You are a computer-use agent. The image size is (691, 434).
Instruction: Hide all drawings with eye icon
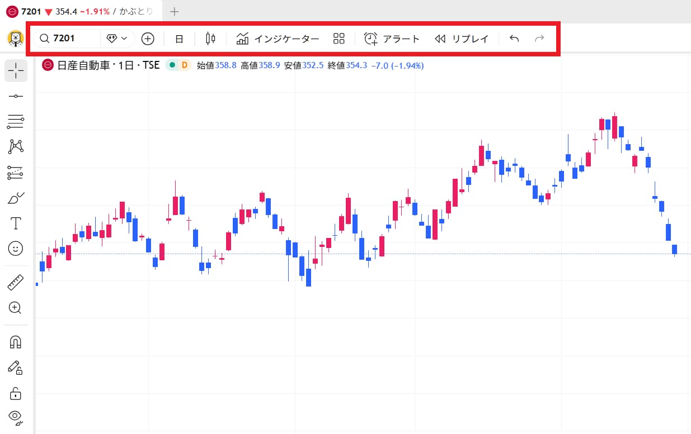pos(16,417)
